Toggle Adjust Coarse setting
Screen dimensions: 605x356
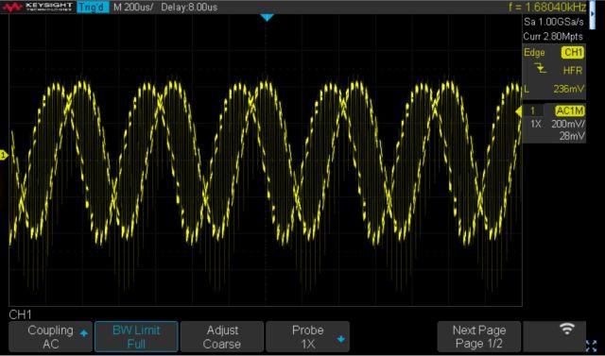(222, 337)
